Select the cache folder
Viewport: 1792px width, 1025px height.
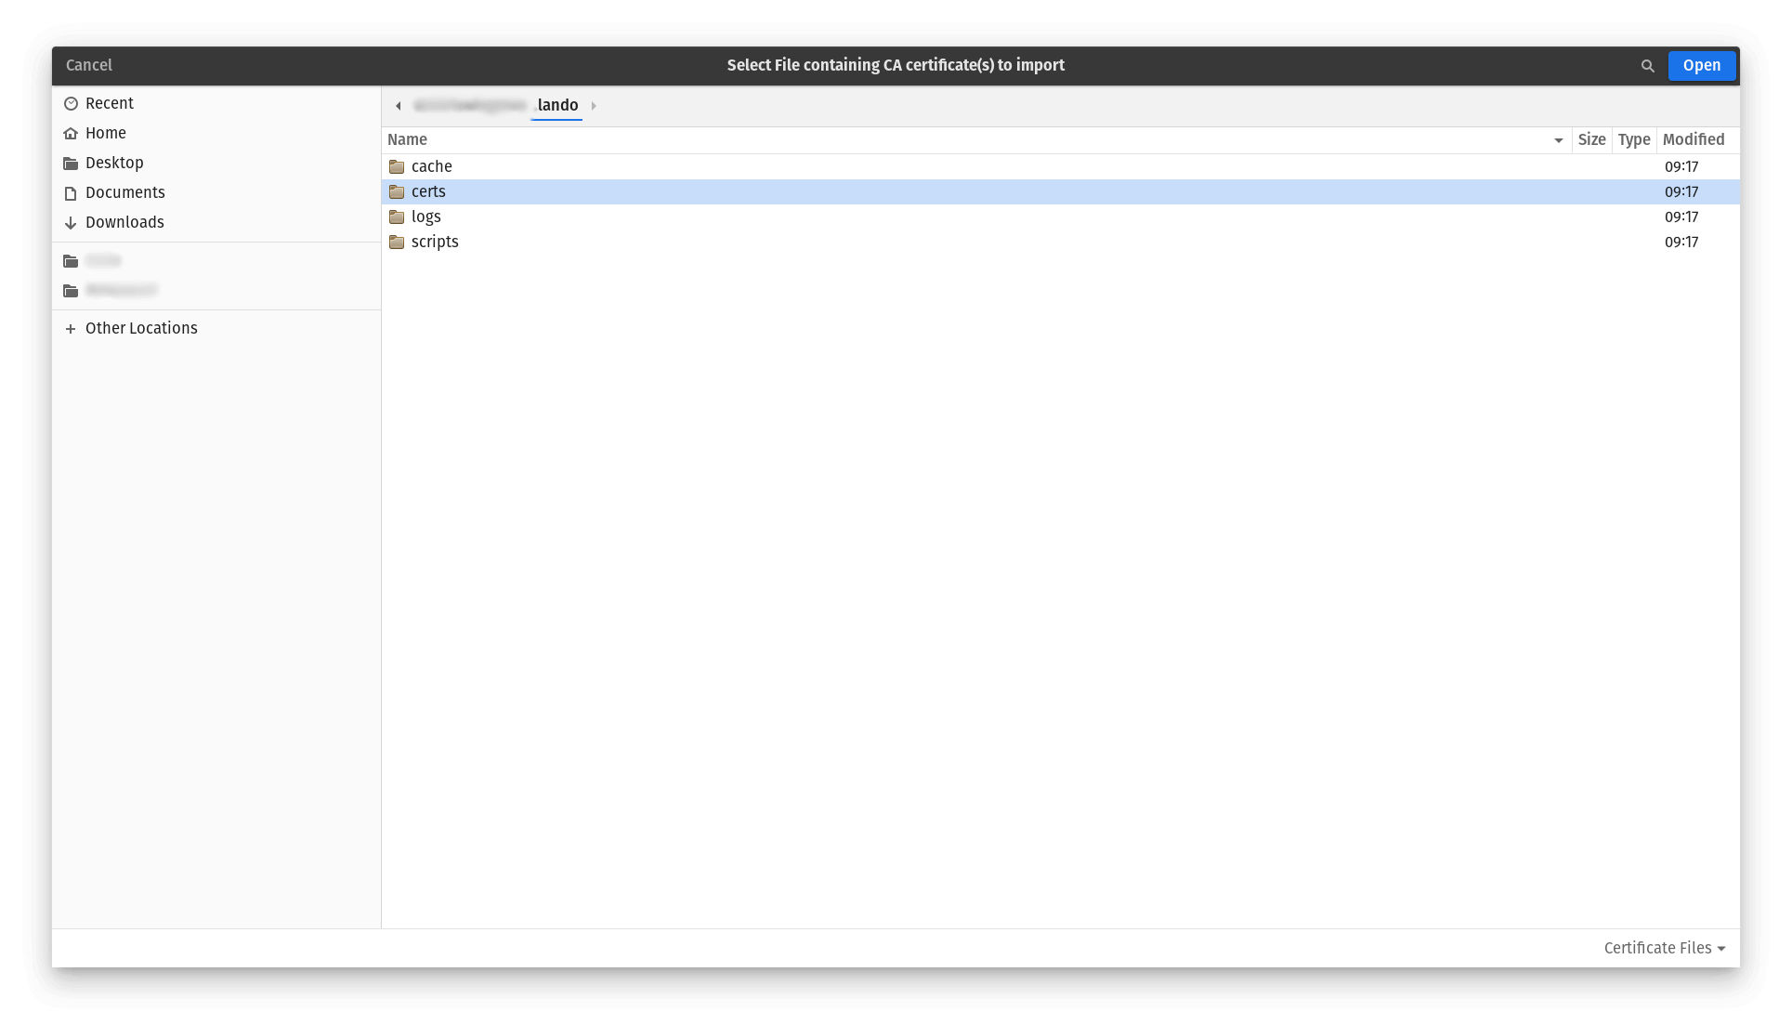[431, 166]
